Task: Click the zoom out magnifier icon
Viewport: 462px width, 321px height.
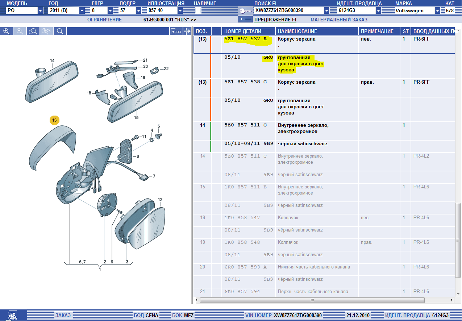Action: [x=20, y=32]
